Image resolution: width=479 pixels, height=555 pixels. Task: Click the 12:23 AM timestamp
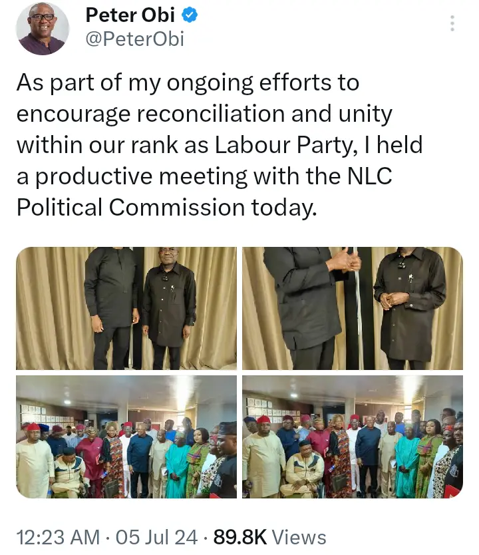[x=59, y=537]
